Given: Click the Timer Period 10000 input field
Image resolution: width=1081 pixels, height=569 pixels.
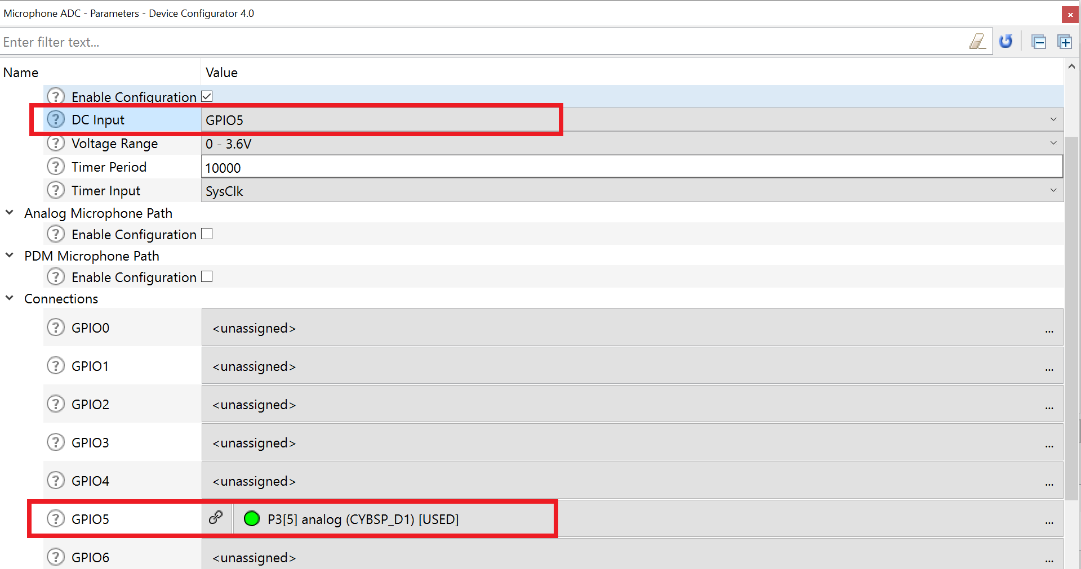Looking at the screenshot, I should pyautogui.click(x=632, y=167).
